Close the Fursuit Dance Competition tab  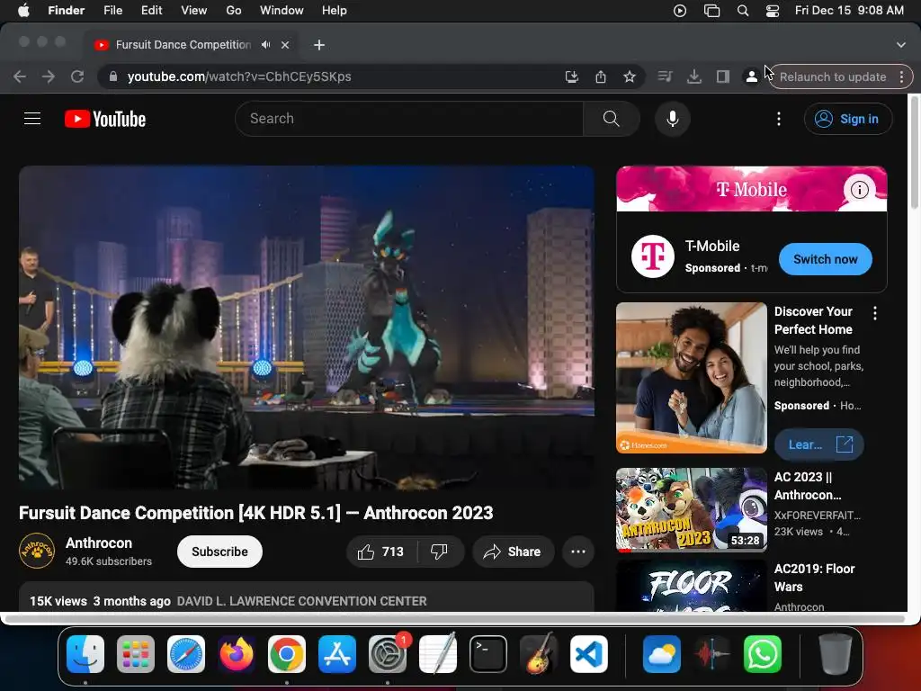285,45
